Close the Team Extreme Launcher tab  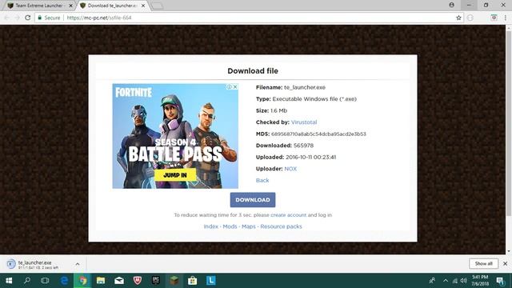(x=70, y=6)
